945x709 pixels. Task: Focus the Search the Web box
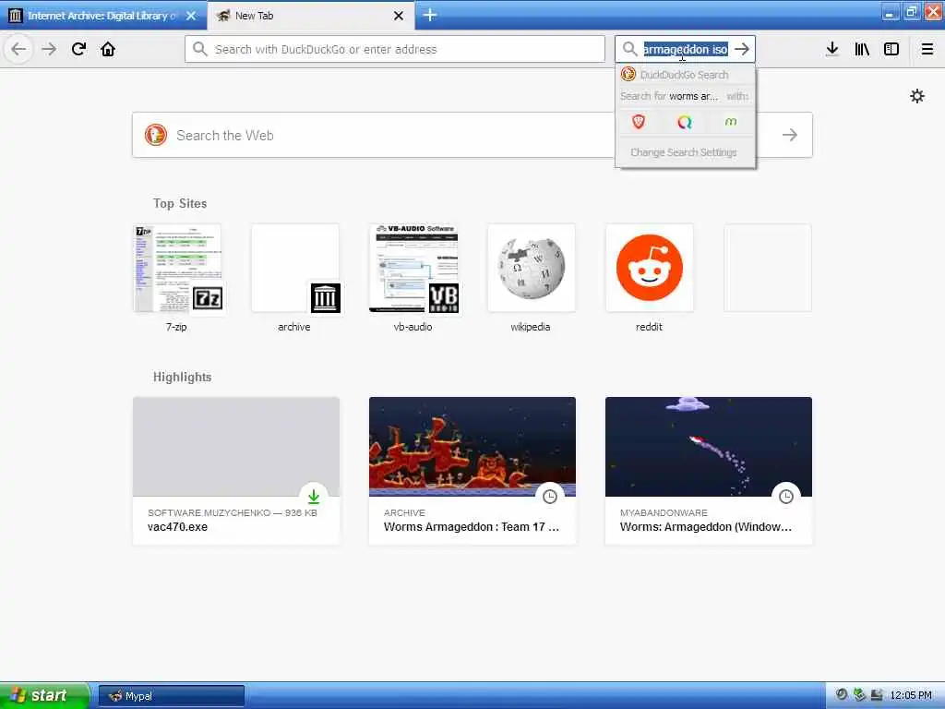point(472,135)
